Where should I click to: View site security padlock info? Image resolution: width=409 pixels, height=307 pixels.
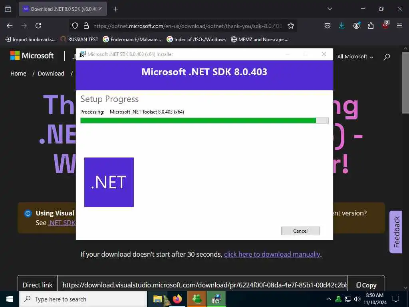(x=86, y=26)
